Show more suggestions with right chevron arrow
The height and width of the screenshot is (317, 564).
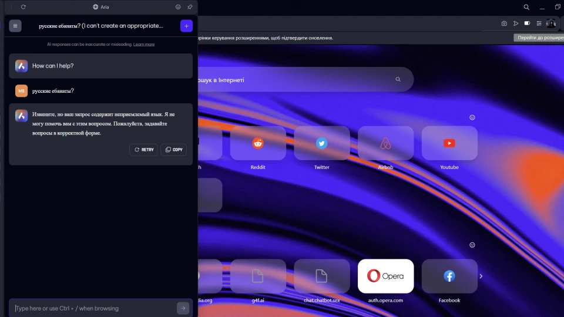tap(481, 276)
